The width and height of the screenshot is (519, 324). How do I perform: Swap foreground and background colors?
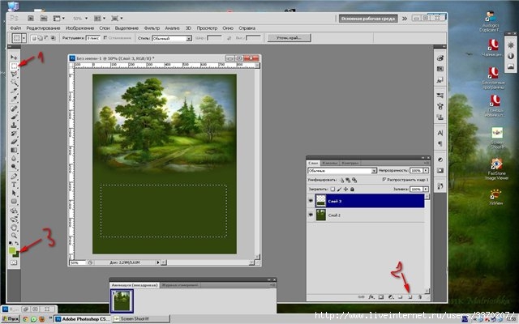tap(16, 243)
